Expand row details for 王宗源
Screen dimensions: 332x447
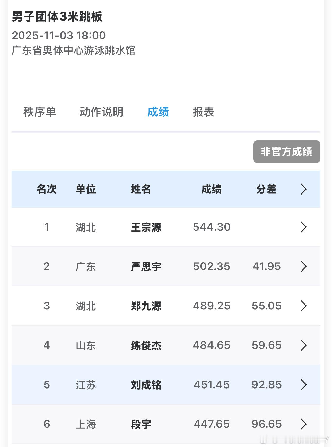(304, 227)
